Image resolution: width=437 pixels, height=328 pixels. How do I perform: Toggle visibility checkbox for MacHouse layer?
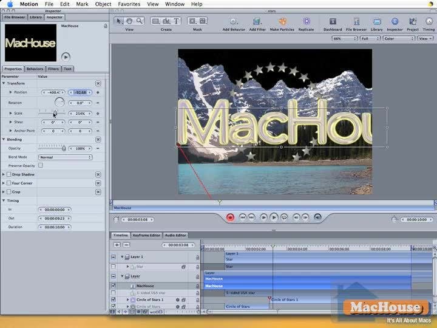coord(113,286)
